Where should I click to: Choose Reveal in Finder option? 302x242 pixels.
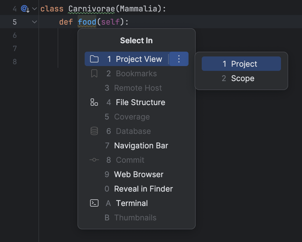tap(143, 189)
